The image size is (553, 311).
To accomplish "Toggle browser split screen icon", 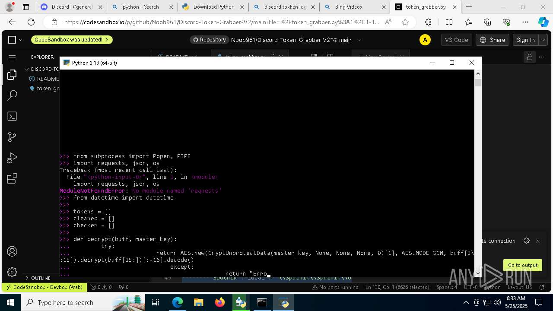I will [x=449, y=22].
